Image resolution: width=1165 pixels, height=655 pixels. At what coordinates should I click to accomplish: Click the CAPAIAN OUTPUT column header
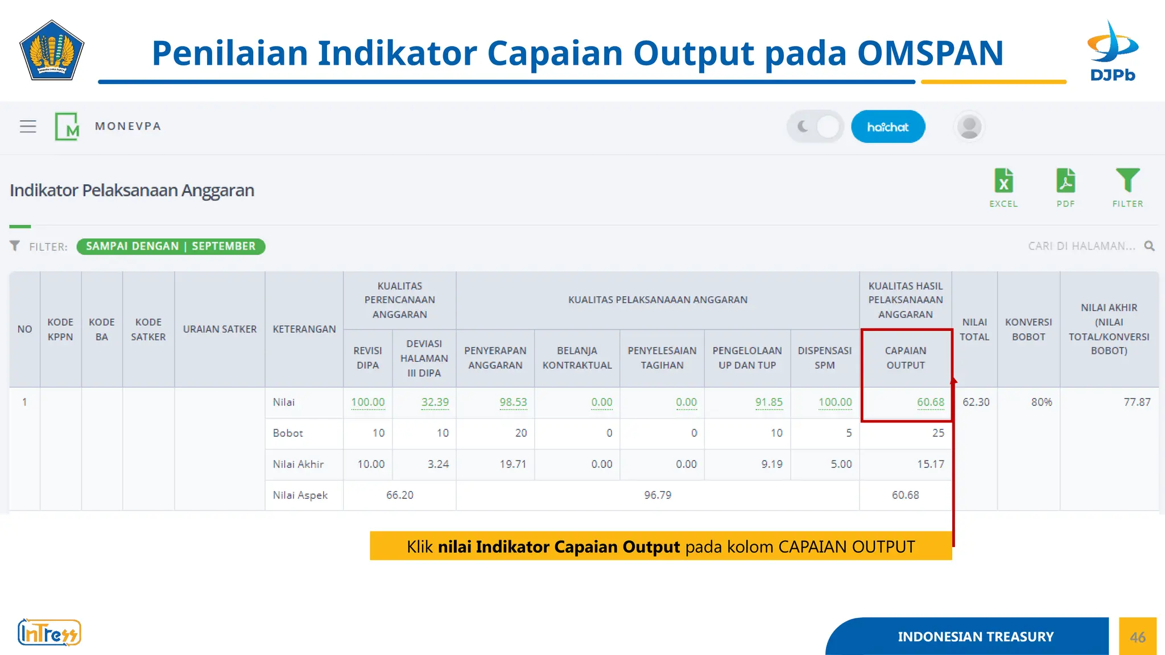[906, 358]
